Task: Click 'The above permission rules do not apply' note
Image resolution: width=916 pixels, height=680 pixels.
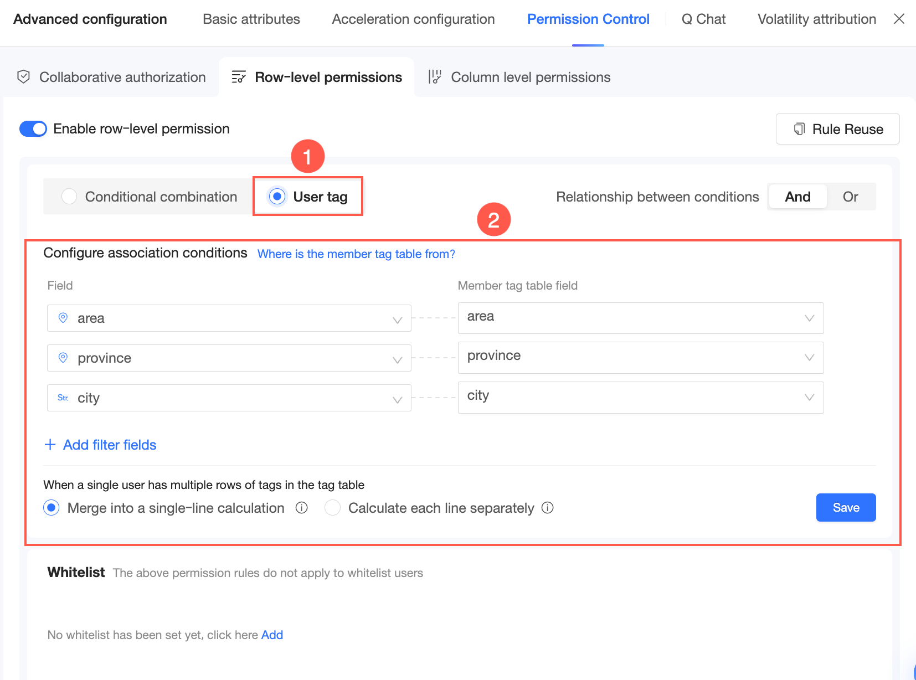Action: (268, 573)
